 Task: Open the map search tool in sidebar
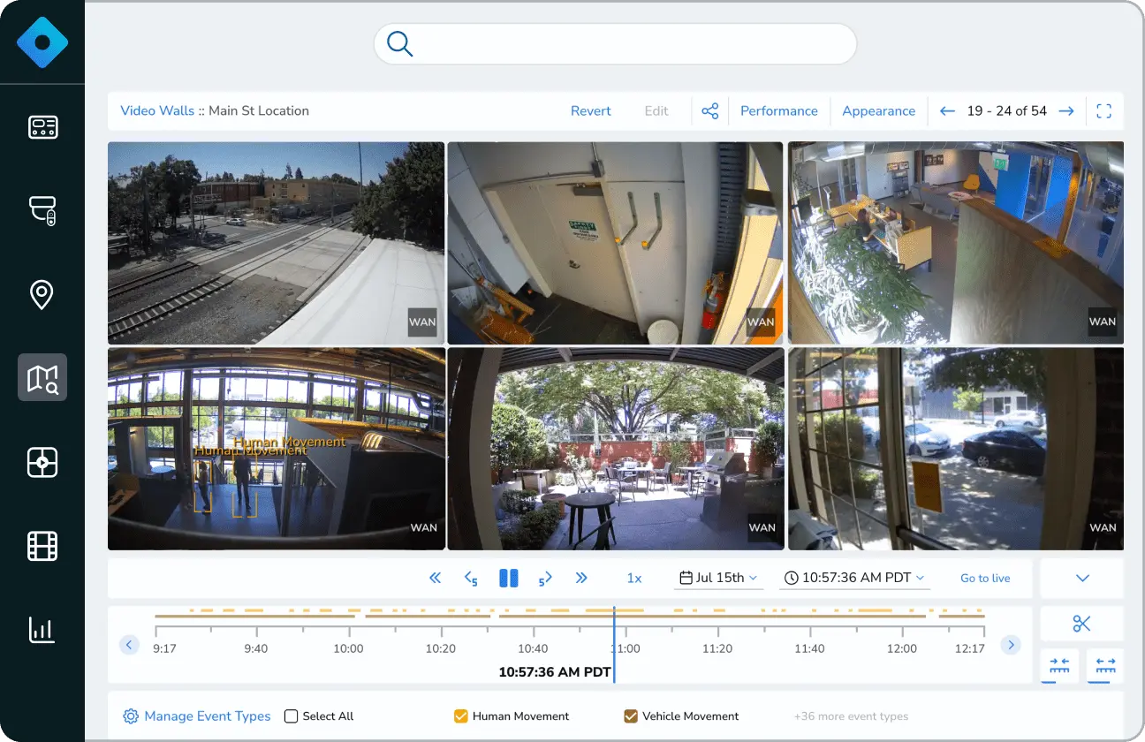(x=42, y=377)
